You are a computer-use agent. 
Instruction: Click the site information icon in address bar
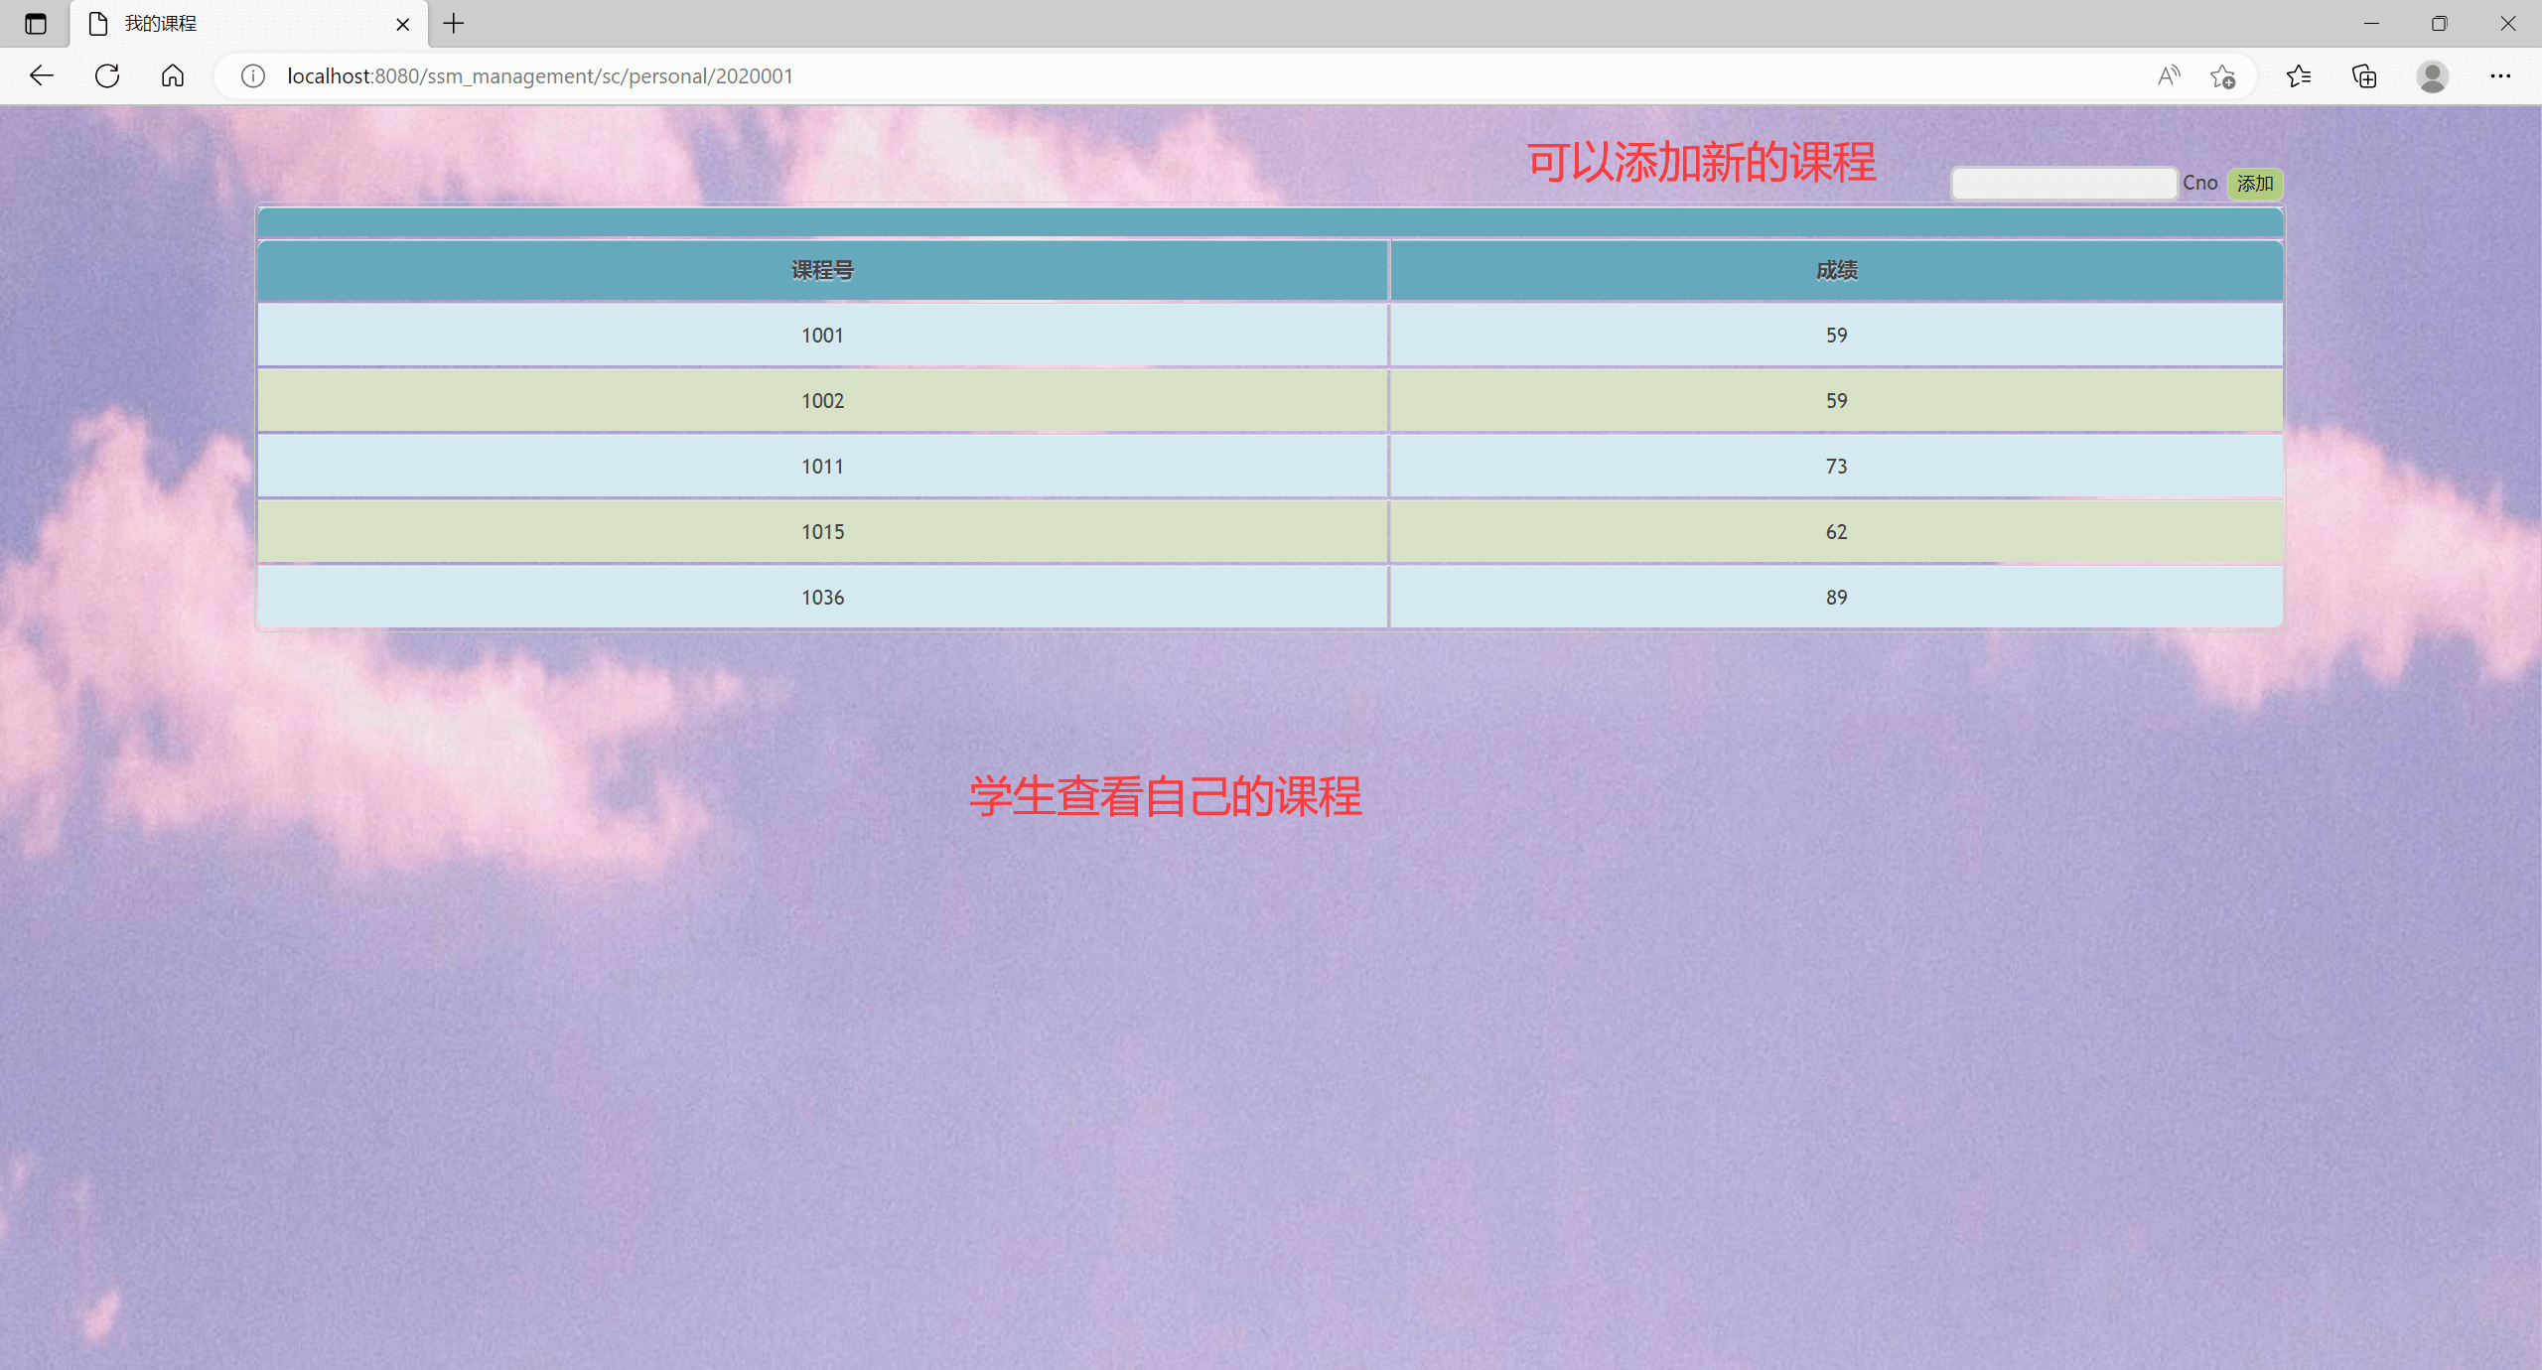(252, 75)
